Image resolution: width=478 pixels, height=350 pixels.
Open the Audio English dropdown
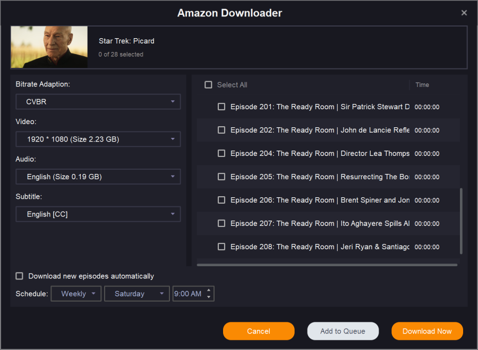pos(98,177)
